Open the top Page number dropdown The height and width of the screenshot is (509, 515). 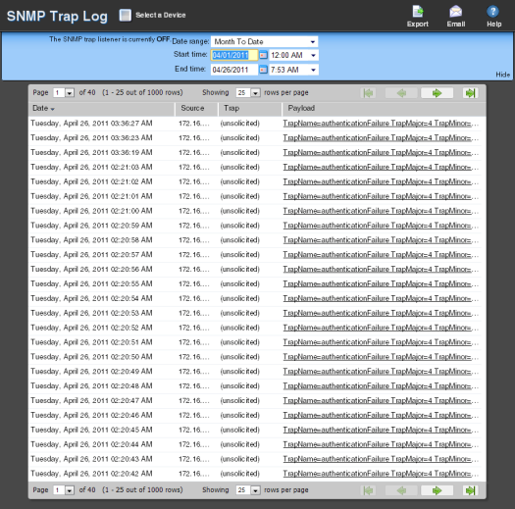coord(64,93)
